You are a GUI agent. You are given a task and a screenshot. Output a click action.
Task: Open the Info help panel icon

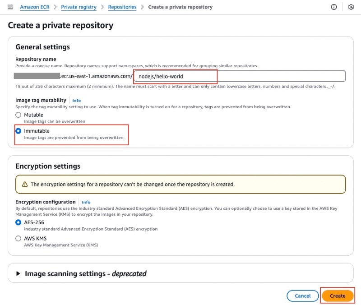tap(333, 7)
